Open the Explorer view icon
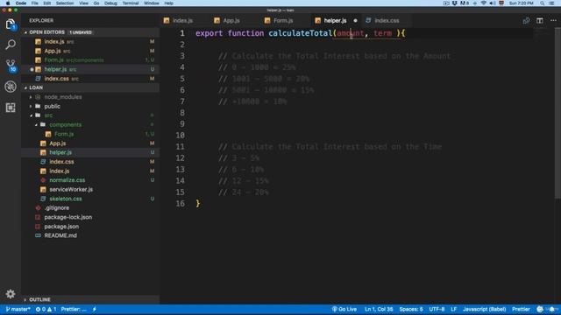Screen dimensions: 561x315 pyautogui.click(x=11, y=24)
